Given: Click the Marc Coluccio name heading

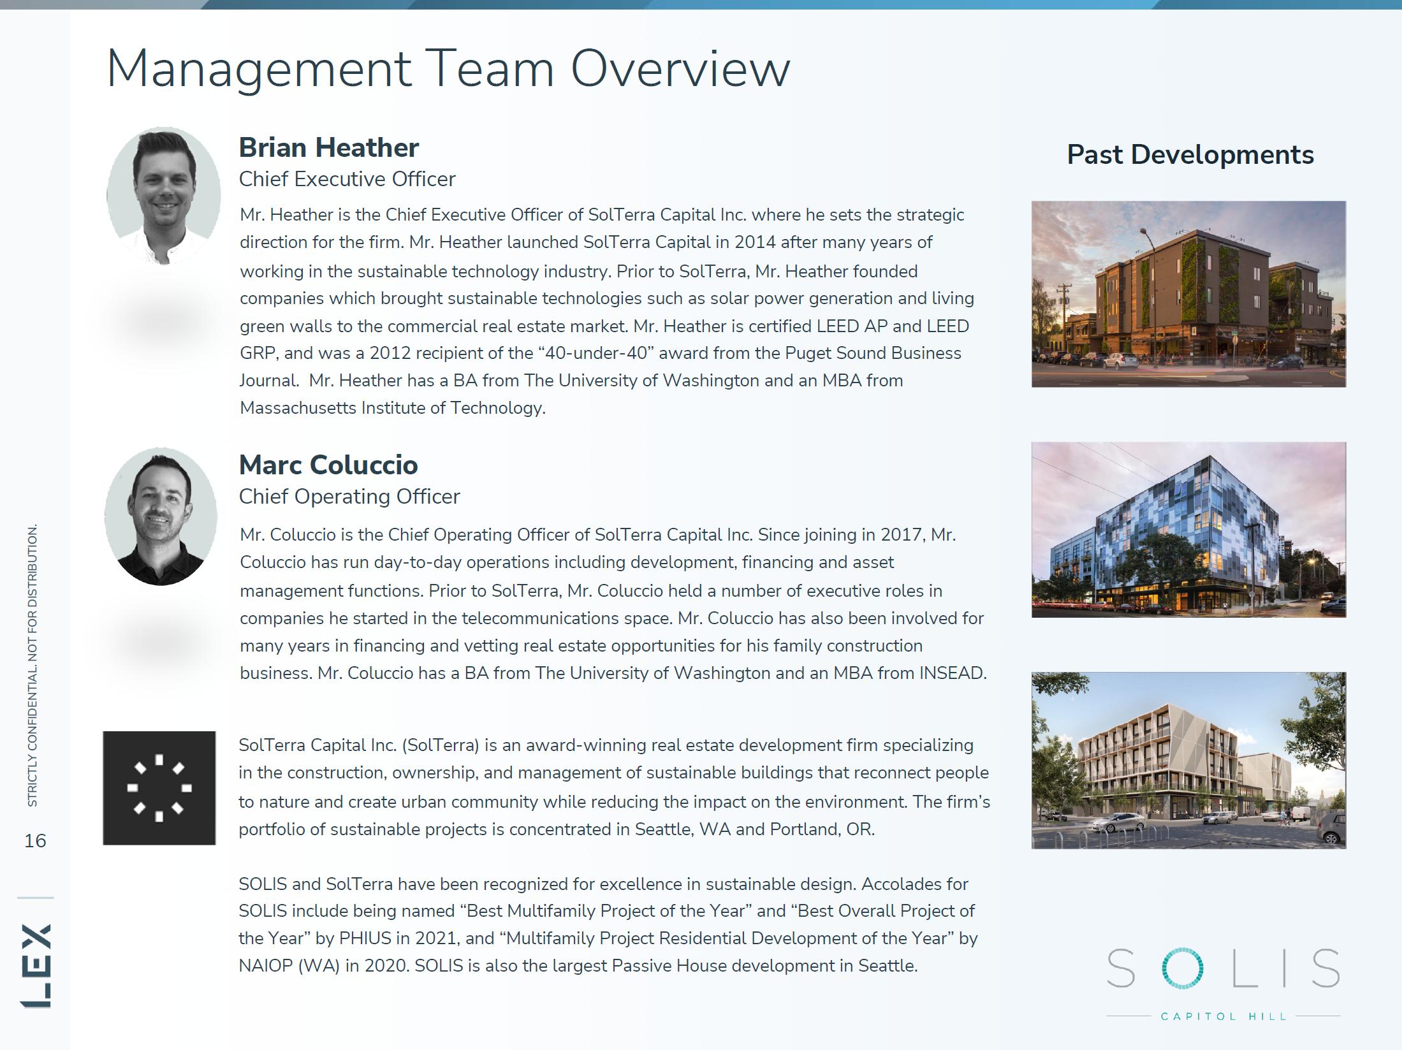Looking at the screenshot, I should click(x=328, y=465).
